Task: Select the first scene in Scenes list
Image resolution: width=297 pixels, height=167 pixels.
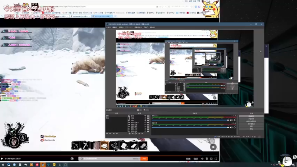Action: point(116,116)
